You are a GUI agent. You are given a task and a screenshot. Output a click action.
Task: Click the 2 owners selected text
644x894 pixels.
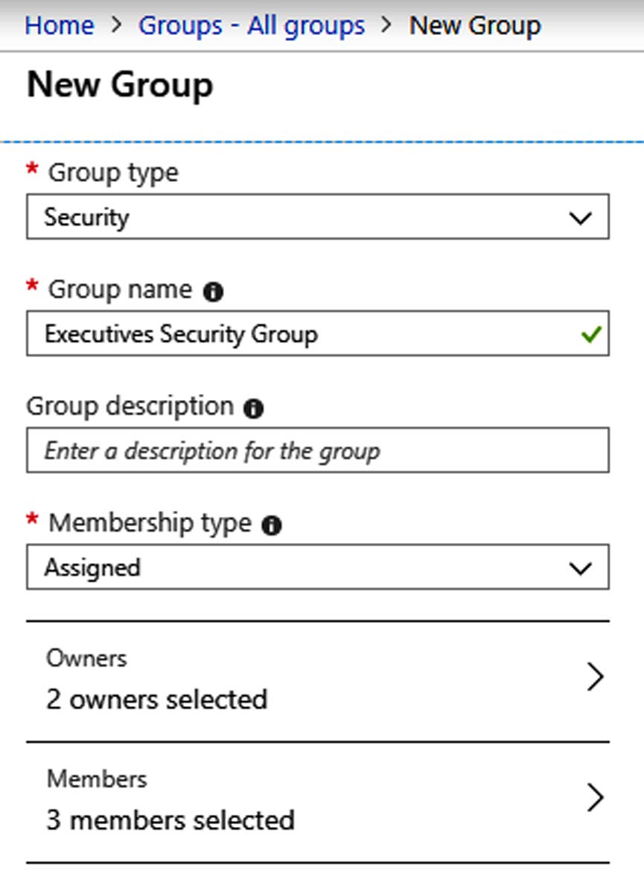(157, 700)
